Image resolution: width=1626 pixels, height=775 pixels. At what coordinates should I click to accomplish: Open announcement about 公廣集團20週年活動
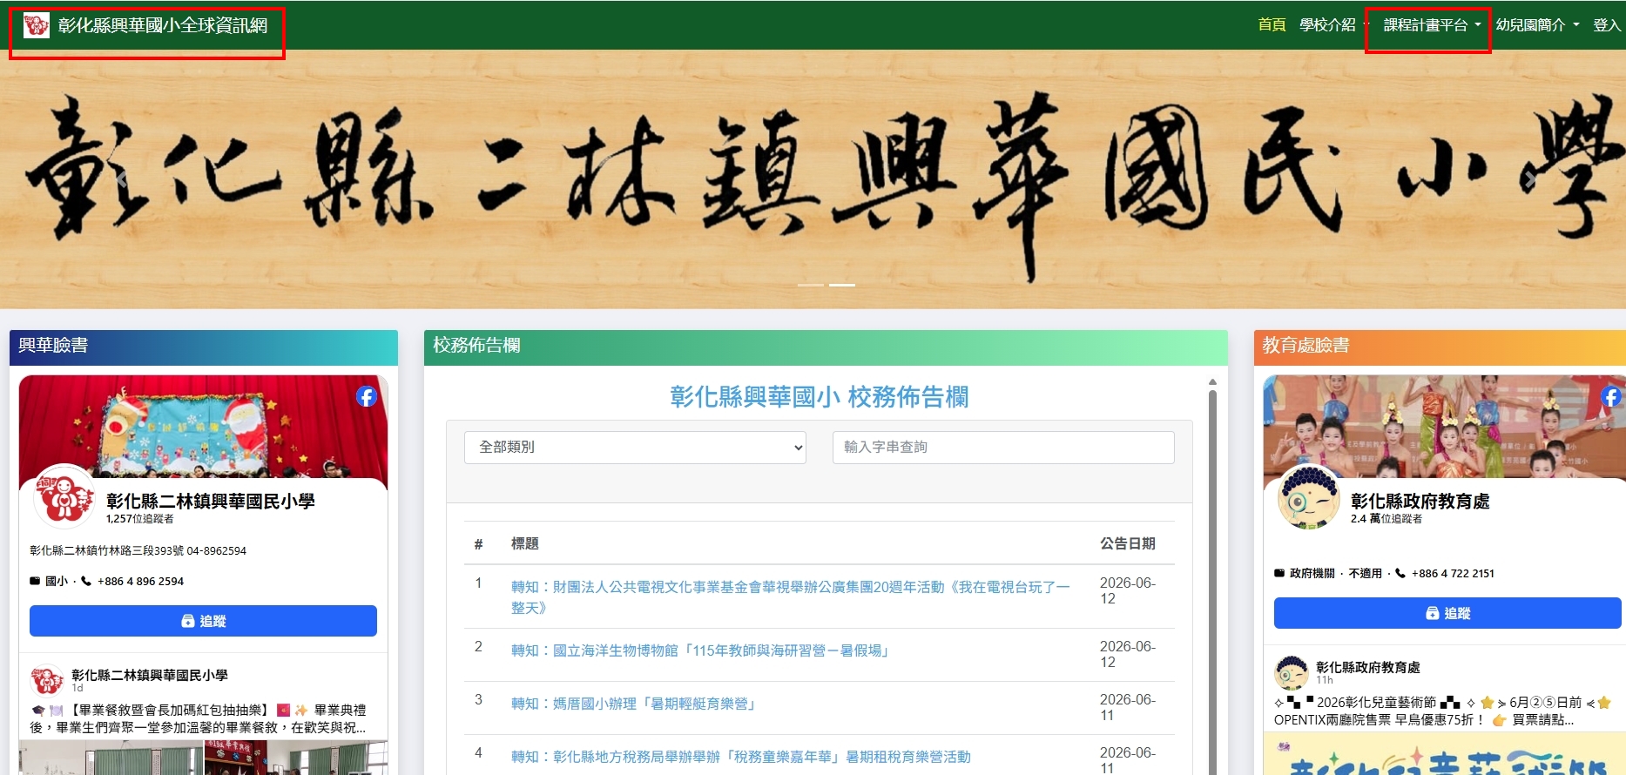(x=791, y=597)
